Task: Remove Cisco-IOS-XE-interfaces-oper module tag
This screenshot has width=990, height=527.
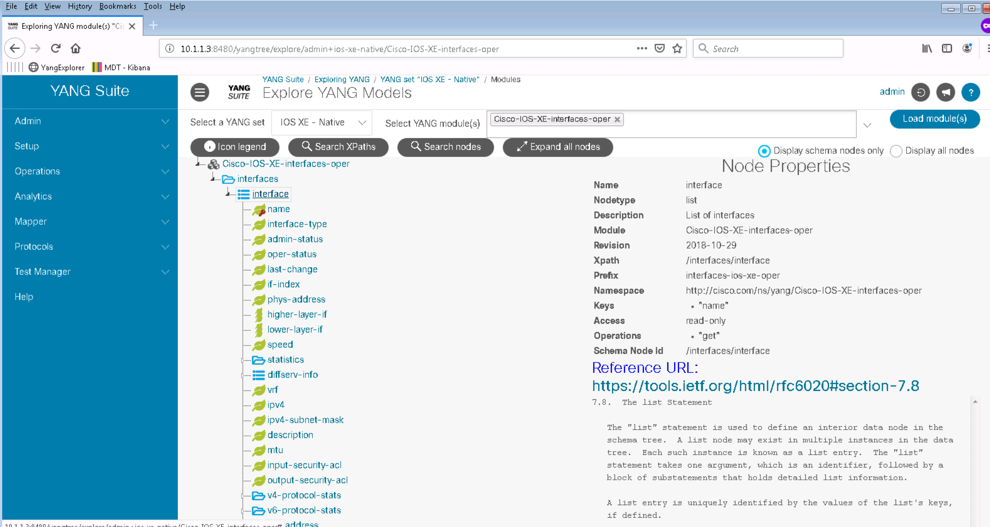Action: click(617, 119)
